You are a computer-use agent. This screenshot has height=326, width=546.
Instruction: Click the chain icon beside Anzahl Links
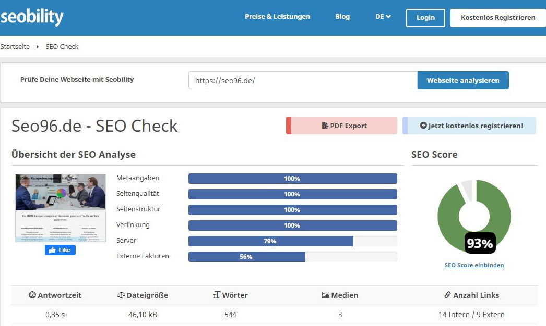click(x=447, y=295)
